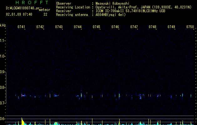Image resolution: width=197 pixels, height=125 pixels.
Task: Click the 1.1 kHz axis label
Action: 3,41
